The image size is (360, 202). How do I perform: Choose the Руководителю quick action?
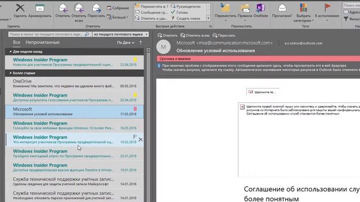(x=186, y=6)
